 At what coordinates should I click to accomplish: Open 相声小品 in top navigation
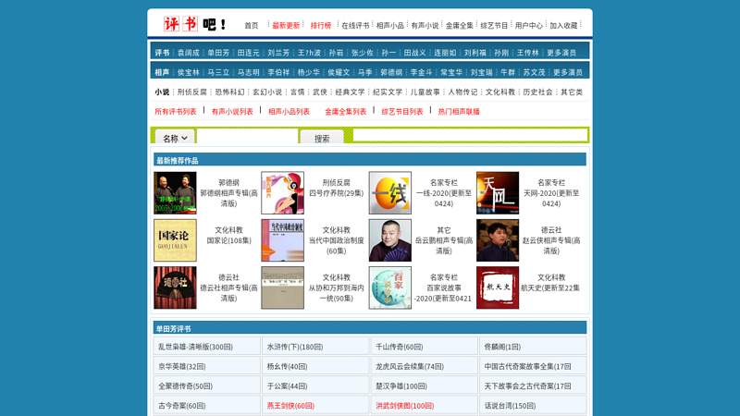389,26
